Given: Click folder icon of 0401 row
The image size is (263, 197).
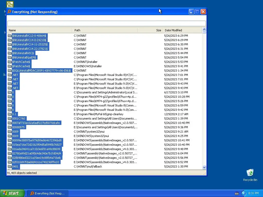Looking at the screenshot, I should point(10,166).
